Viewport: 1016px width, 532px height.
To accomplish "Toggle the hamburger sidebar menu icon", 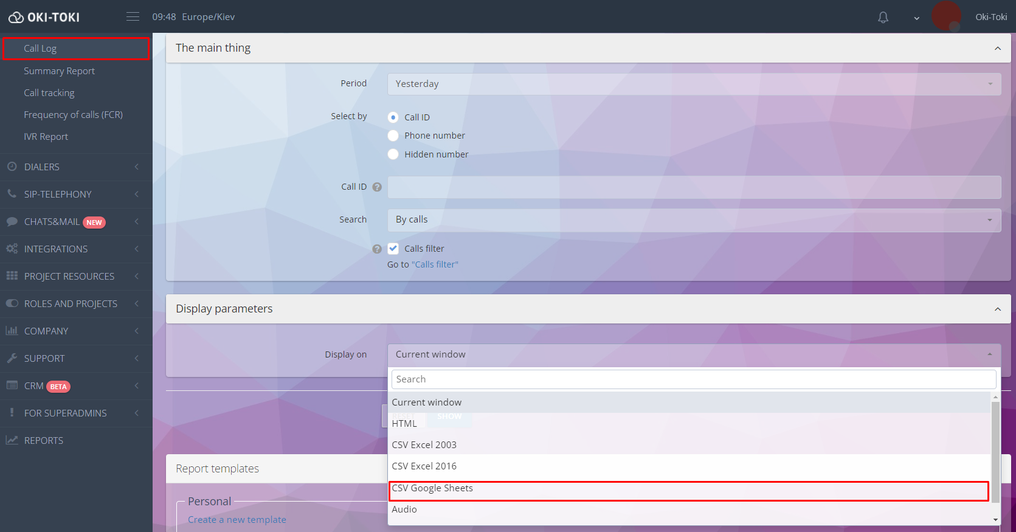I will (133, 17).
